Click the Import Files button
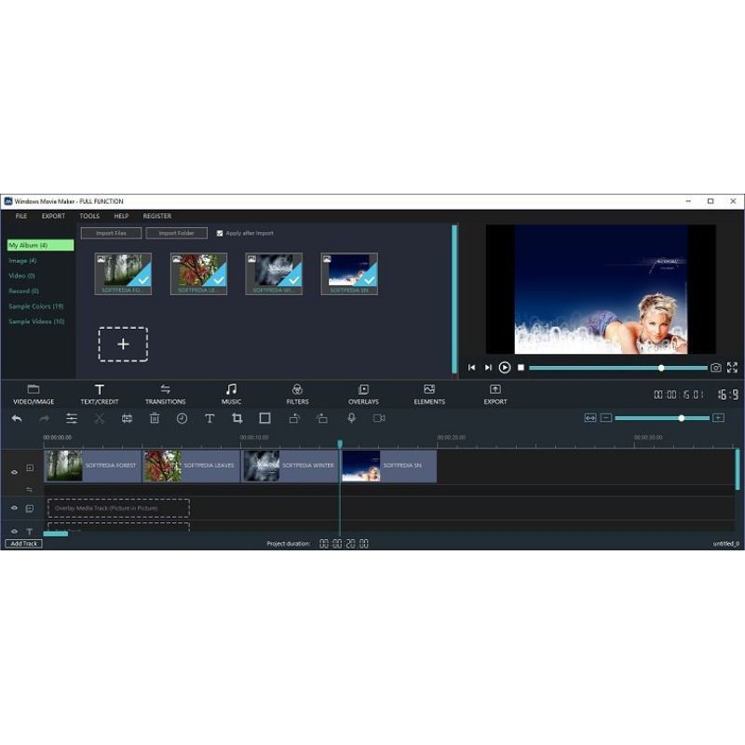Viewport: 745px width, 745px height. pos(111,234)
